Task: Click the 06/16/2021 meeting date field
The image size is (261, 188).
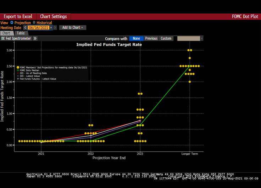Action: [38, 28]
